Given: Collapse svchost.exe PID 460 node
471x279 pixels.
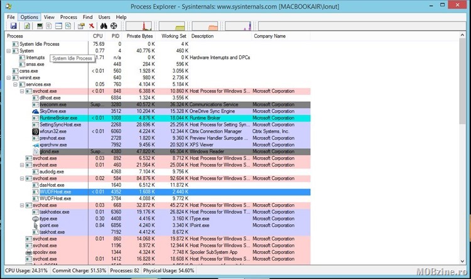Looking at the screenshot, I should (x=22, y=165).
